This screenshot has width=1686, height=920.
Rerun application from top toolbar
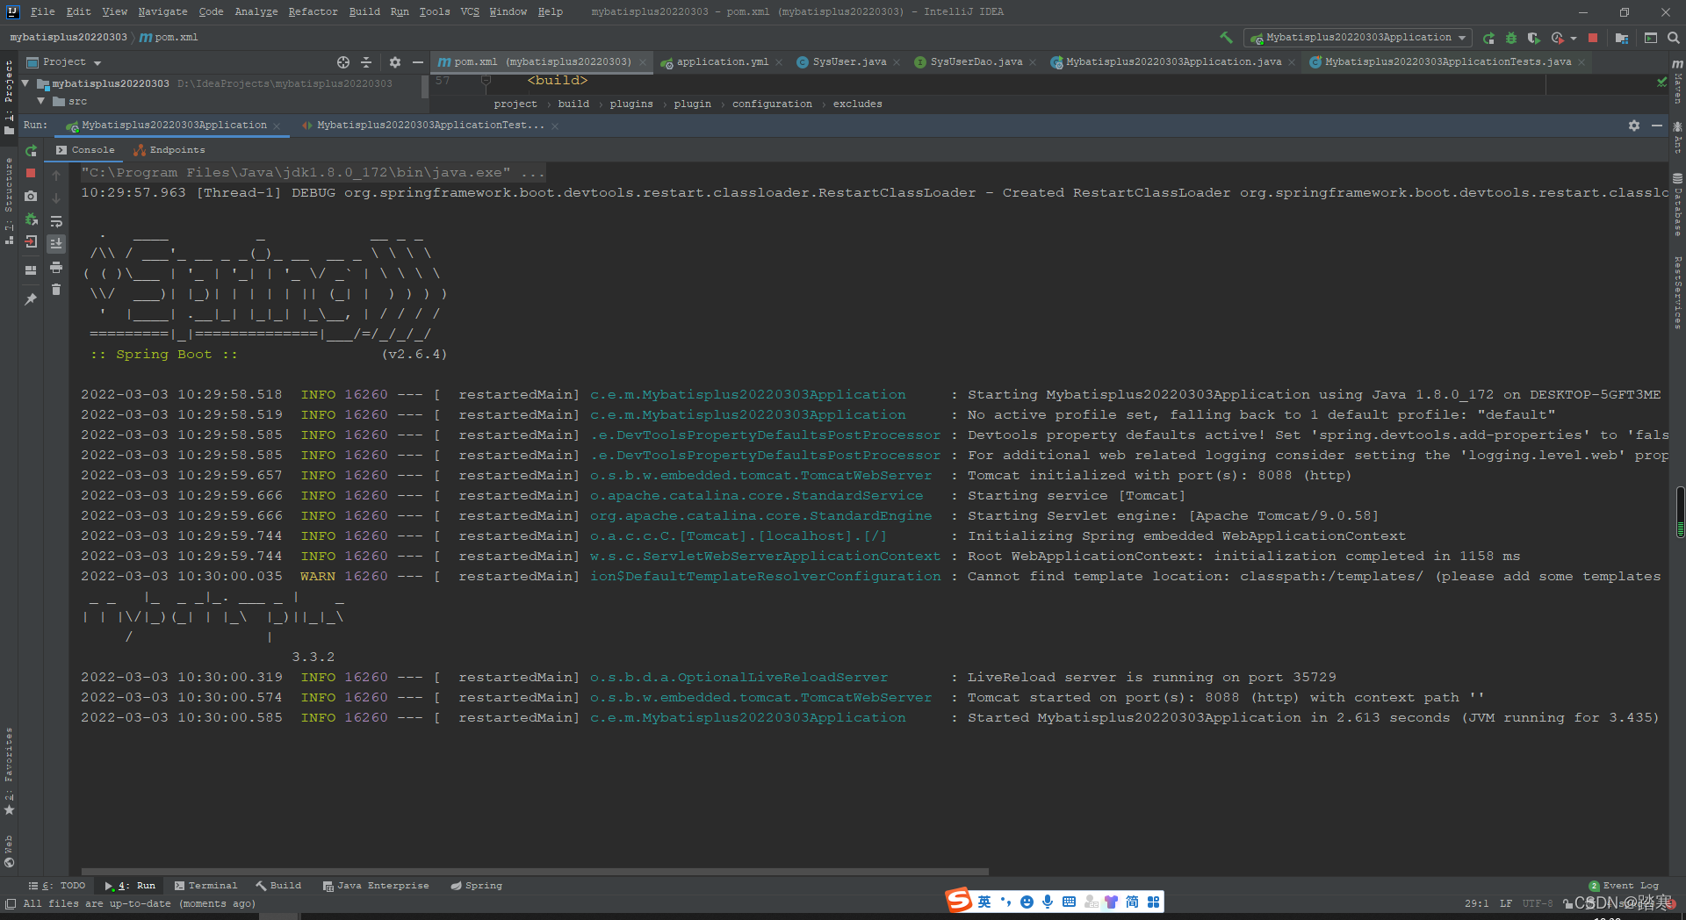(x=1488, y=38)
